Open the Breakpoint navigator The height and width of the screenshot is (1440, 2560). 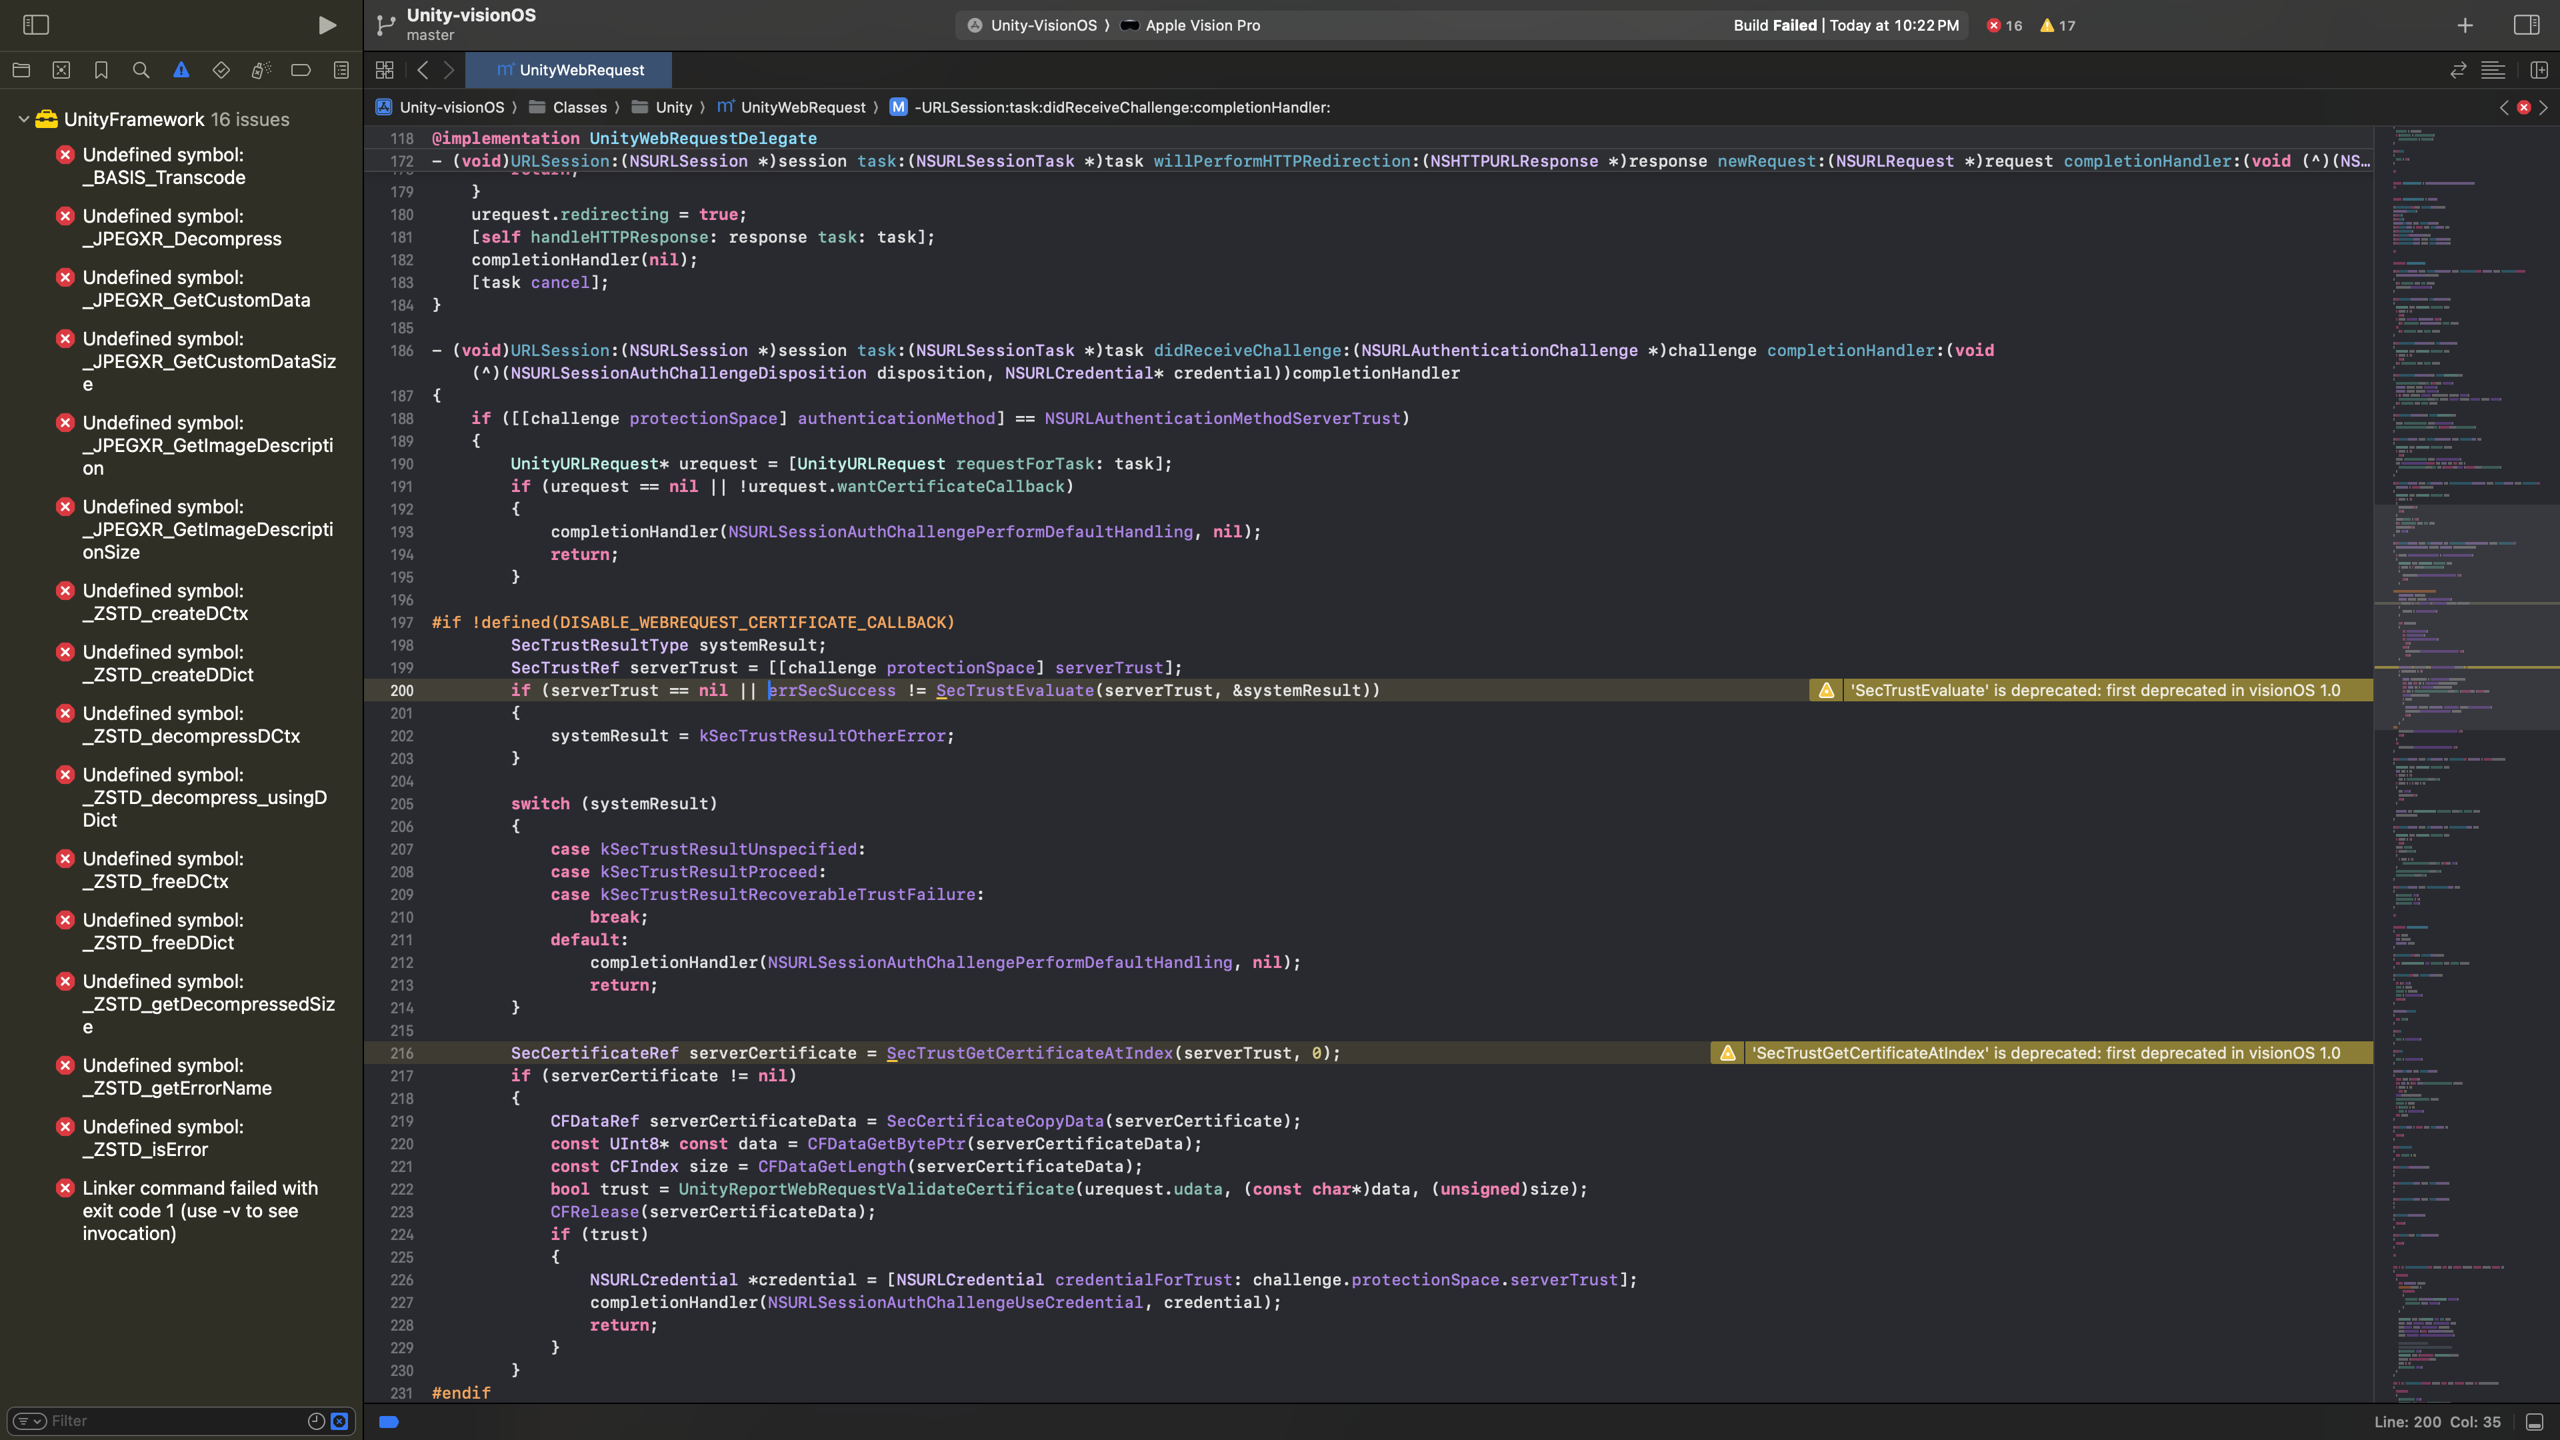coord(301,71)
